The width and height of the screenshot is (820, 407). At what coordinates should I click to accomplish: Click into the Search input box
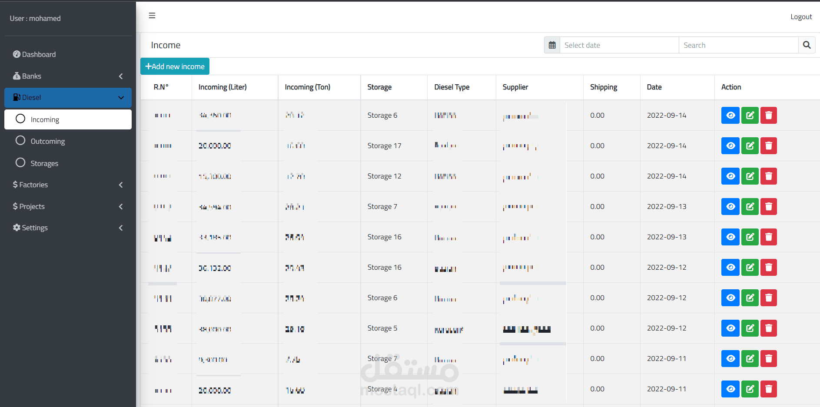point(739,45)
